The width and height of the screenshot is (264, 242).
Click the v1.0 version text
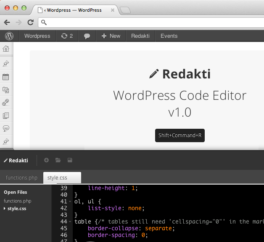coord(180,112)
